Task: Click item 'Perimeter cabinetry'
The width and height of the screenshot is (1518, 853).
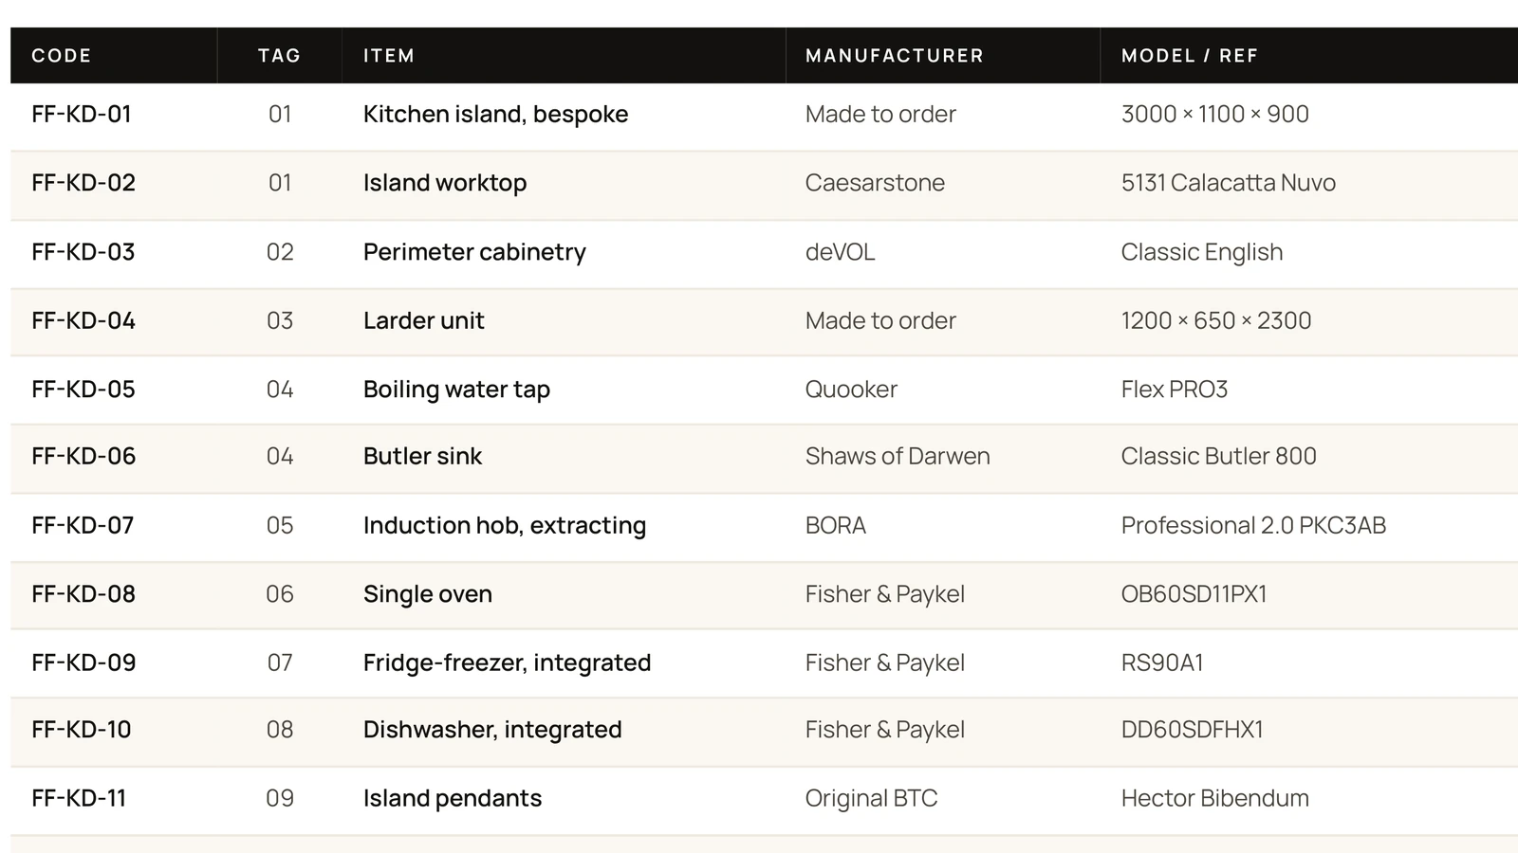Action: (474, 252)
